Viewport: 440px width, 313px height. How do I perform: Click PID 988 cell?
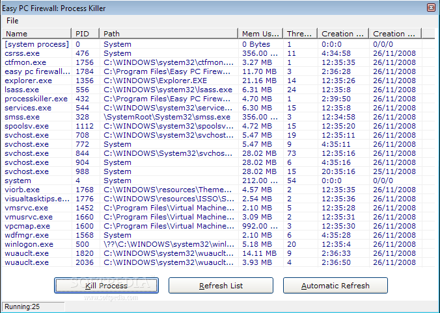tap(82, 171)
